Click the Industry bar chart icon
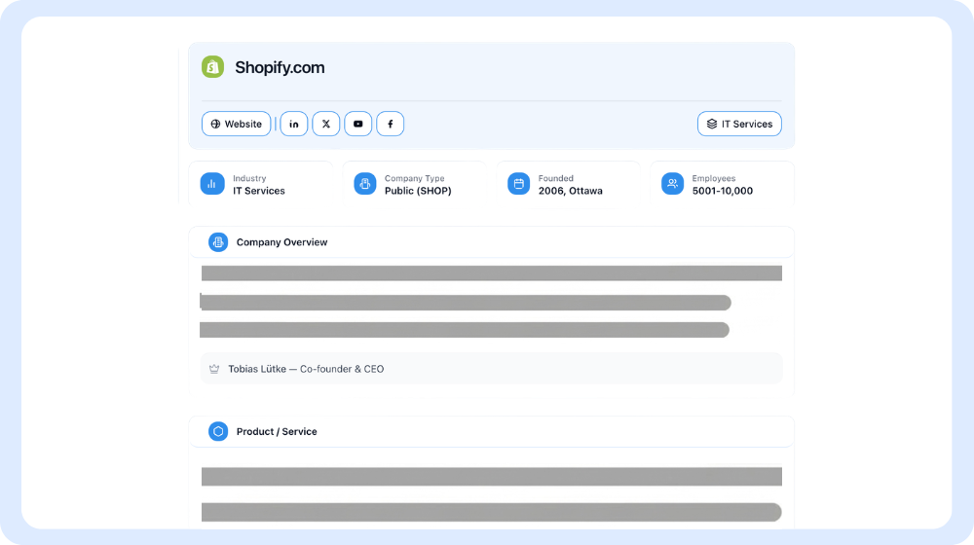Screen dimensions: 974x545 [211, 184]
